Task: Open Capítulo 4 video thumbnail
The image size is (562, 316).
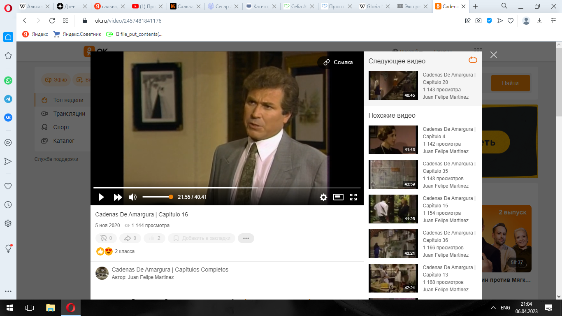Action: pos(393,140)
